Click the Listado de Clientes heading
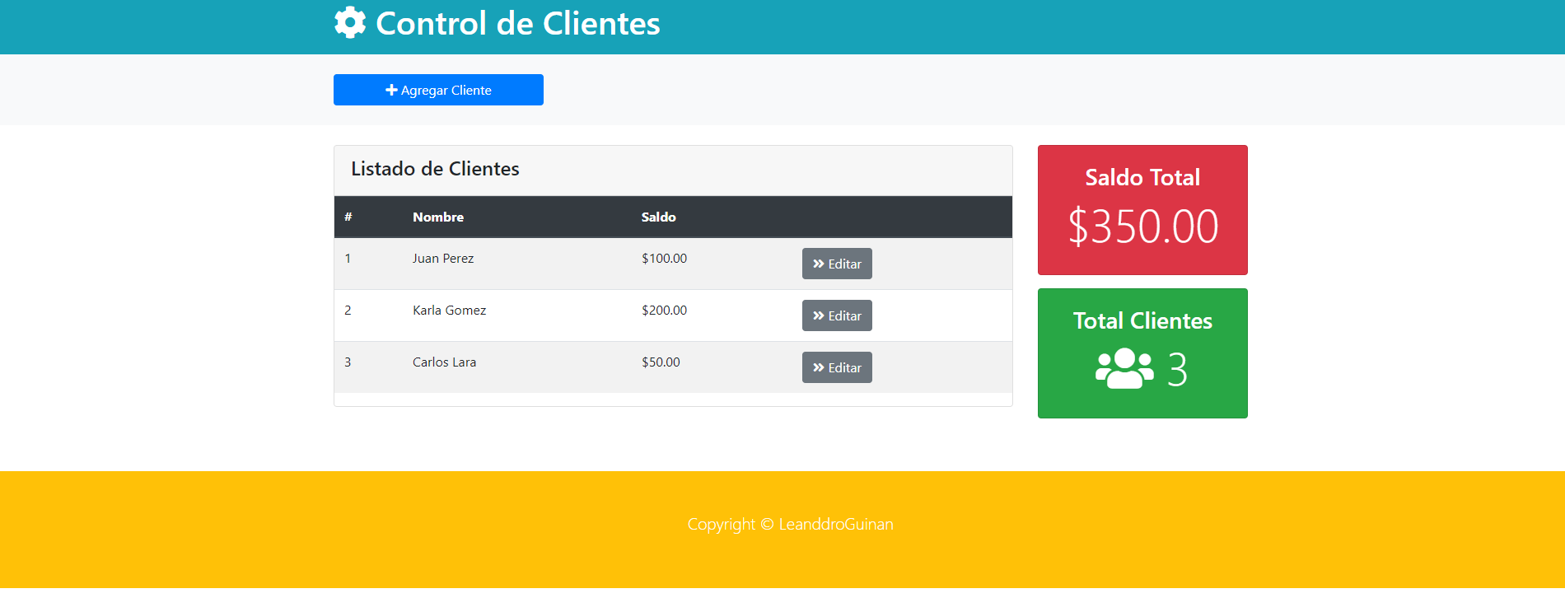This screenshot has height=598, width=1565. point(435,169)
